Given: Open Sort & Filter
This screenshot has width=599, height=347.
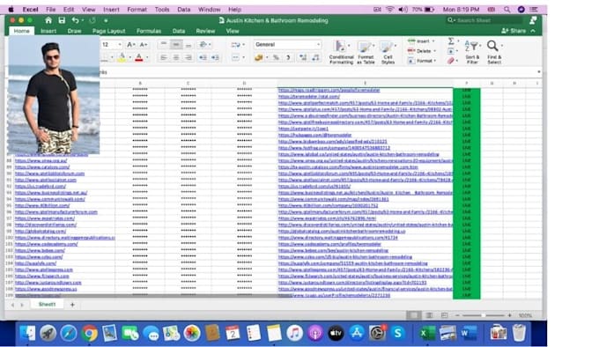Looking at the screenshot, I should (x=472, y=52).
